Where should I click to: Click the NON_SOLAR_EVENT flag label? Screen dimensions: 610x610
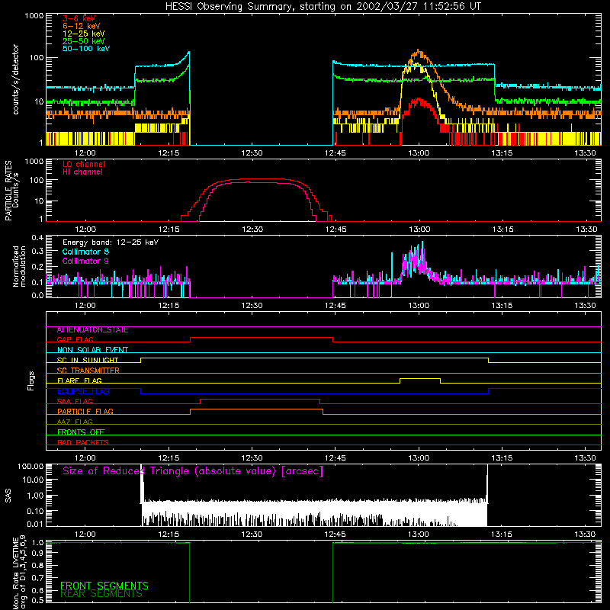pyautogui.click(x=92, y=350)
